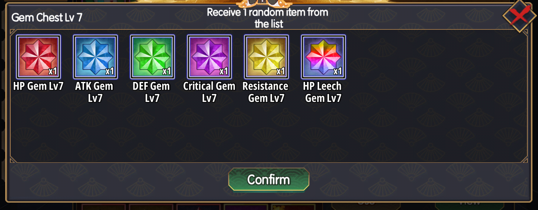Select the red HP Gem Lv7 icon
Screen dimensions: 538x210
(39, 57)
